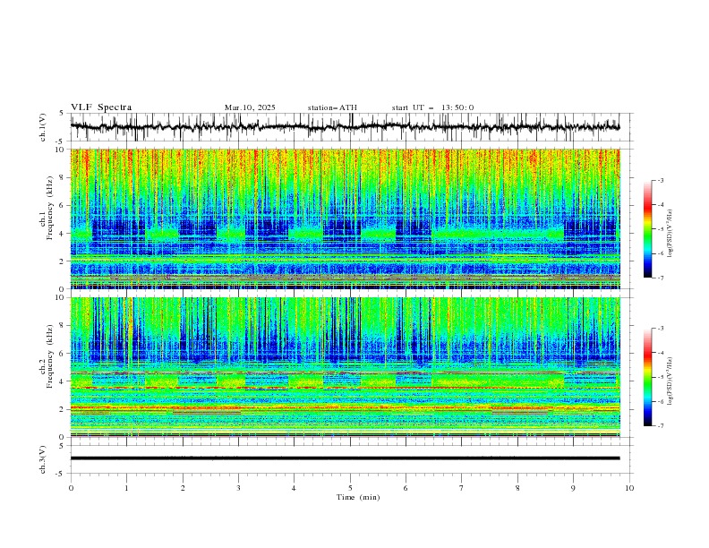Image resolution: width=709 pixels, height=548 pixels.
Task: Click the "-3" label on ch.2 color bar
Action: coord(661,329)
